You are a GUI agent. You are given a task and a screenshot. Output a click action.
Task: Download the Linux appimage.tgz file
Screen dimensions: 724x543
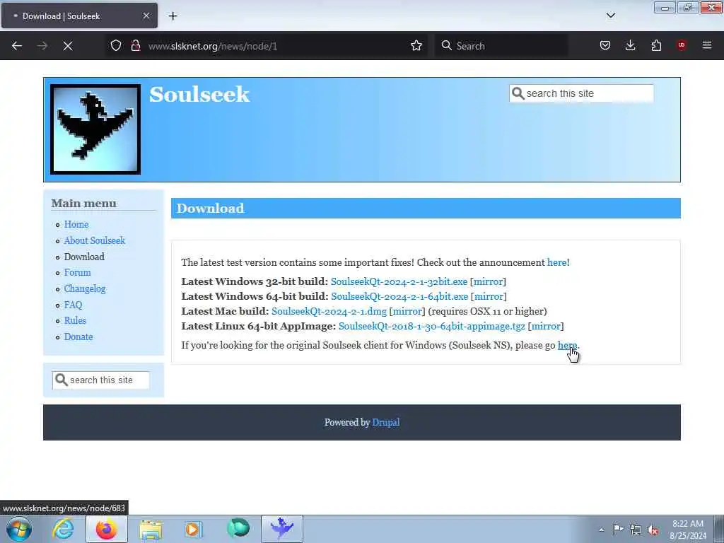tap(432, 326)
